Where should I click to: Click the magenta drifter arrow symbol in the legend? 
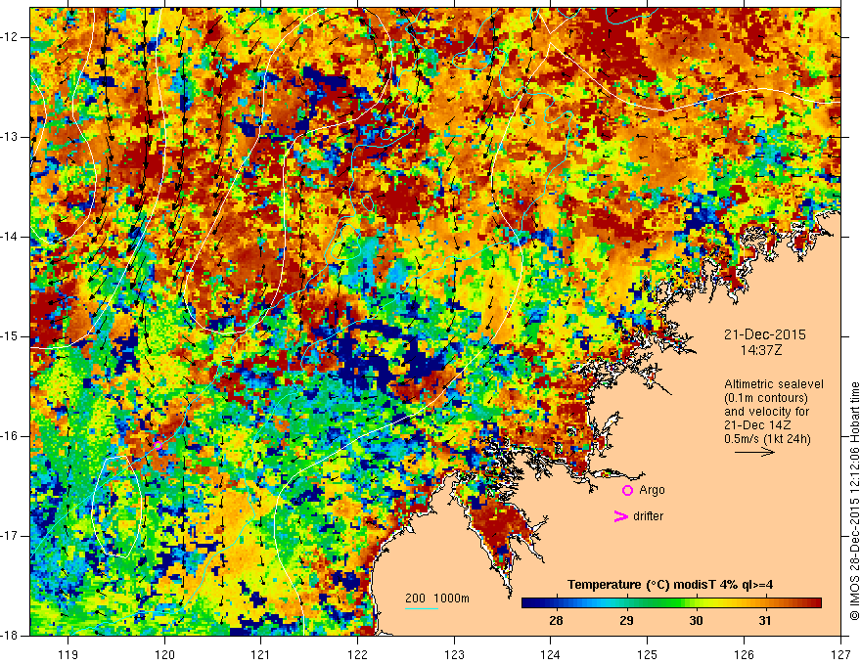click(x=620, y=516)
